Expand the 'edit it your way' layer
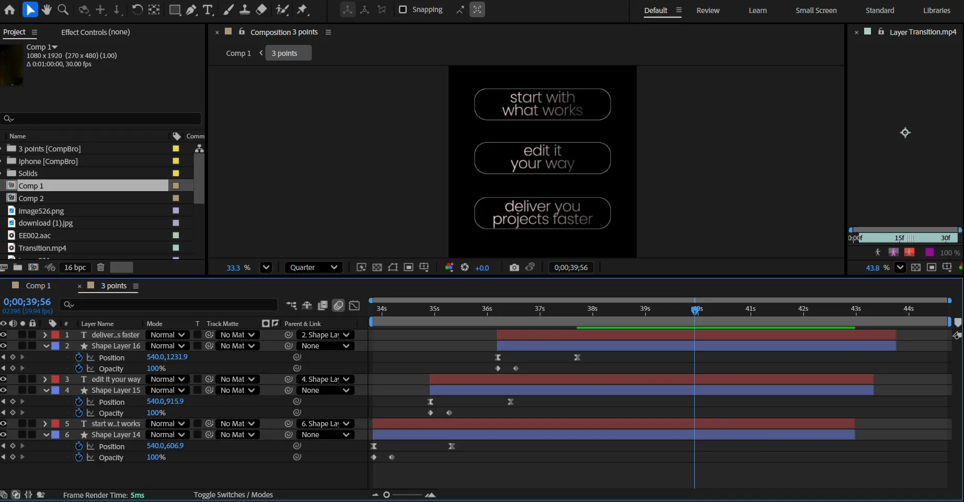This screenshot has width=964, height=502. (45, 379)
